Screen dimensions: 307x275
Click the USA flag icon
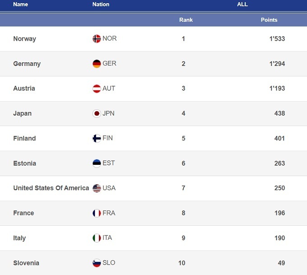97,188
